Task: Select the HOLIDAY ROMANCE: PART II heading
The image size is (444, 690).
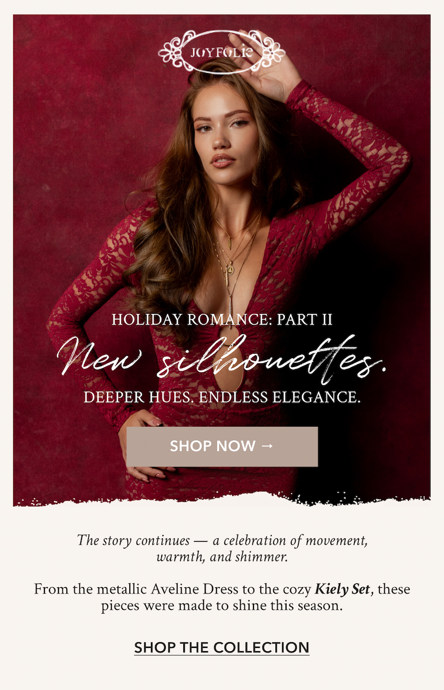Action: pyautogui.click(x=222, y=320)
